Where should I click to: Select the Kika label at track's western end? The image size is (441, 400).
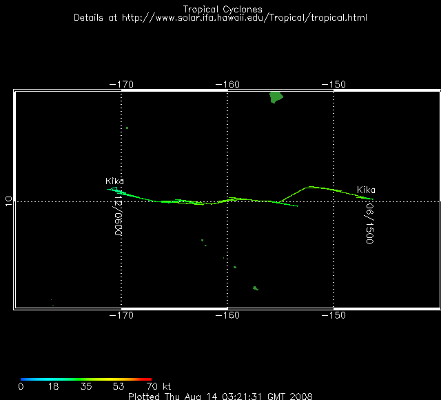click(x=114, y=181)
